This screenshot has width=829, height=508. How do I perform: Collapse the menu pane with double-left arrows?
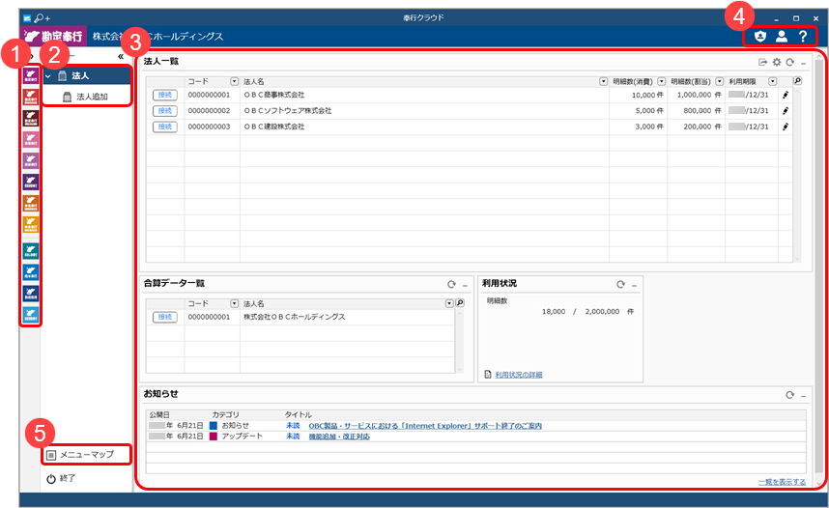[121, 56]
